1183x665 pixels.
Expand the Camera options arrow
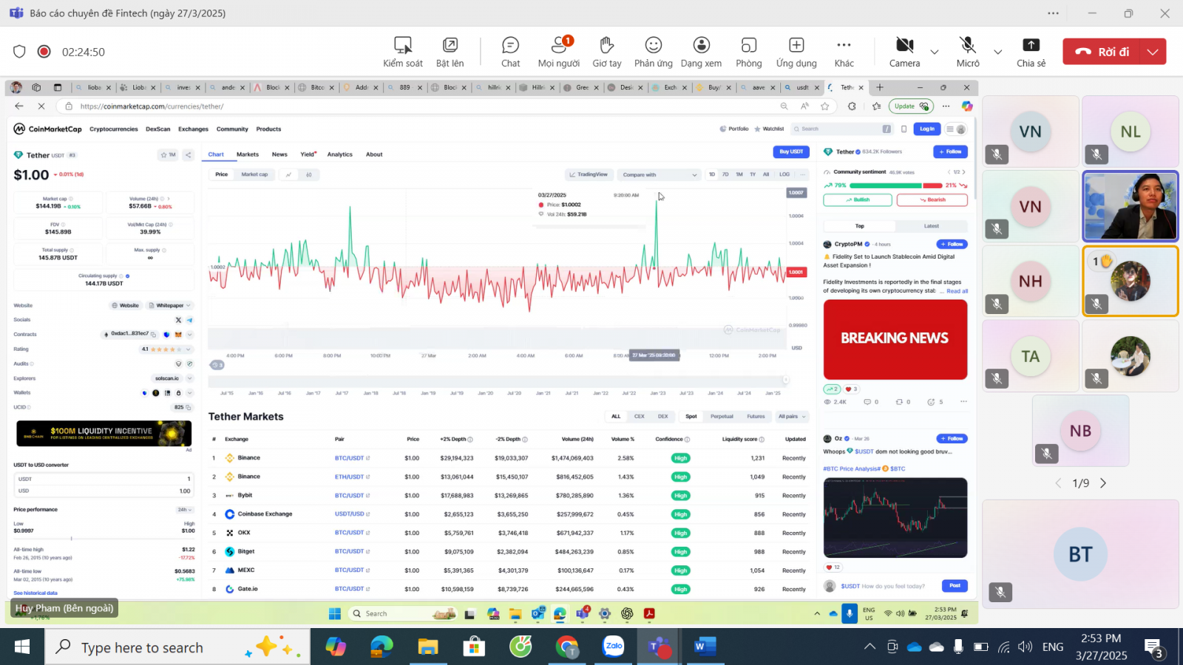coord(935,52)
